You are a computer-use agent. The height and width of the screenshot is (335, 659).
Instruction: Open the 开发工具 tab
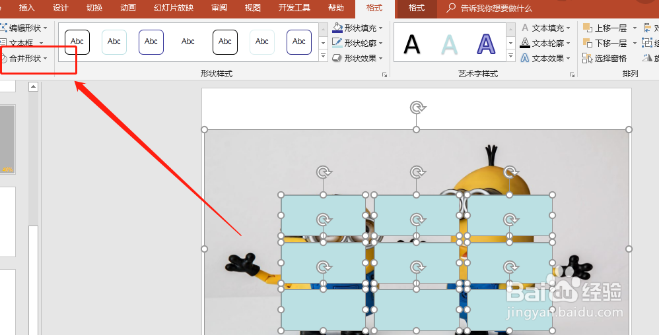[295, 8]
